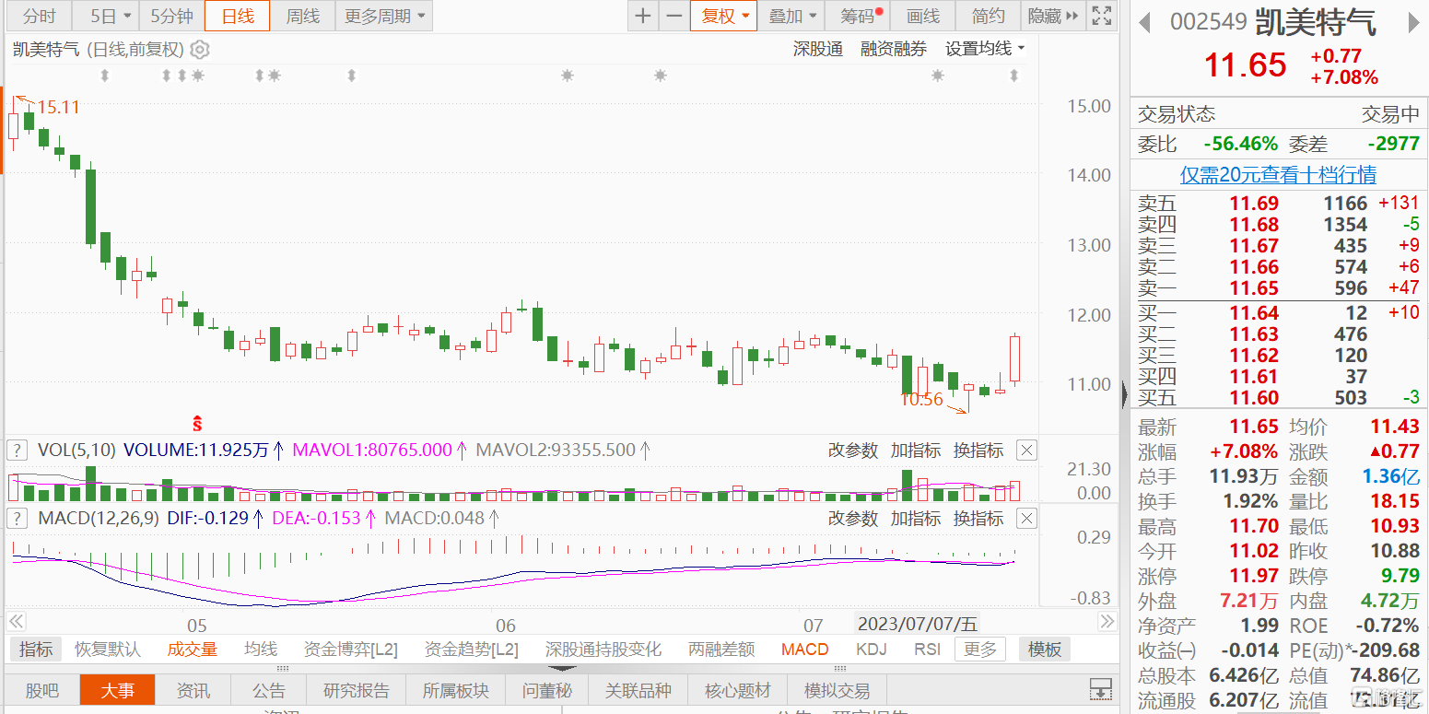
Task: Open the 模拟交易 tab
Action: coord(837,690)
